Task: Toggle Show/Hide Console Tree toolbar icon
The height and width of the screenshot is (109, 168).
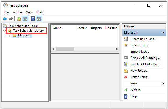Action: click(25, 19)
